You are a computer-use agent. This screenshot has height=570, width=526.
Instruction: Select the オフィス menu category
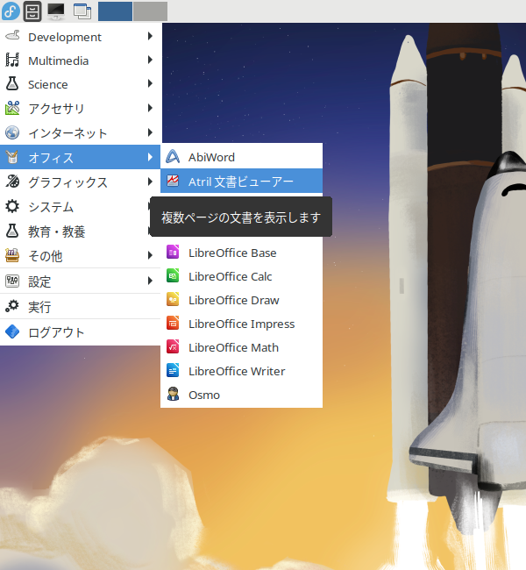(80, 157)
